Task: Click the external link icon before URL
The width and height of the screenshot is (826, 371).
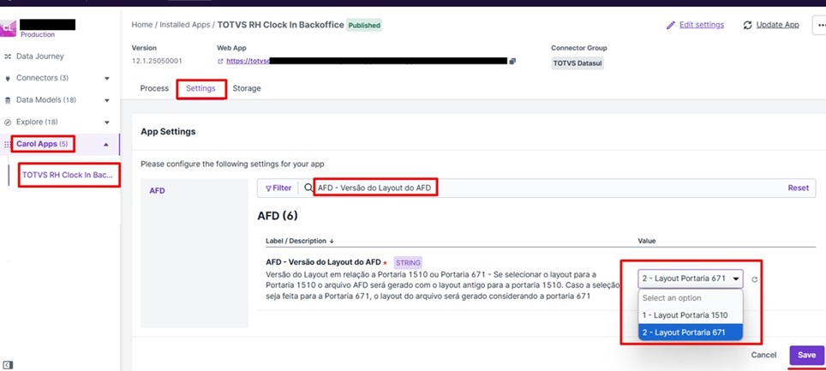Action: 220,61
